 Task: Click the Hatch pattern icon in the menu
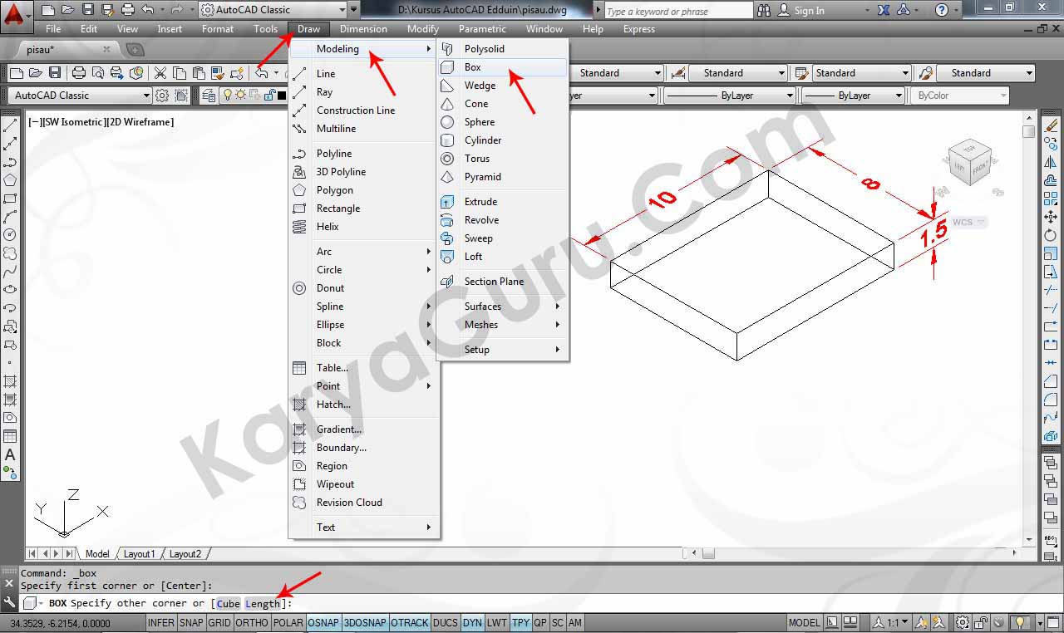tap(299, 405)
